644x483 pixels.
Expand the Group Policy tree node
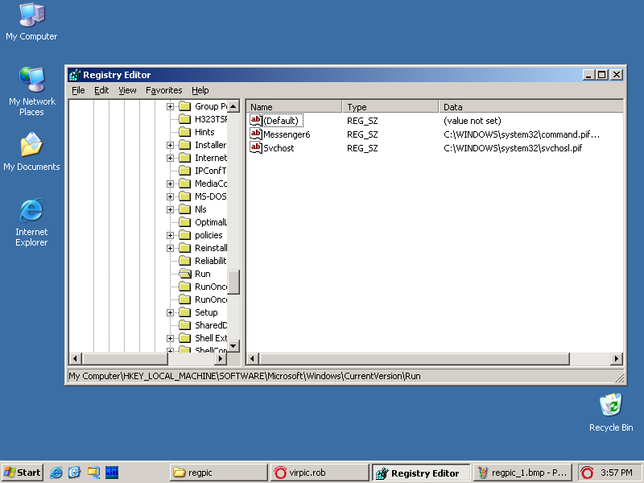pyautogui.click(x=170, y=107)
